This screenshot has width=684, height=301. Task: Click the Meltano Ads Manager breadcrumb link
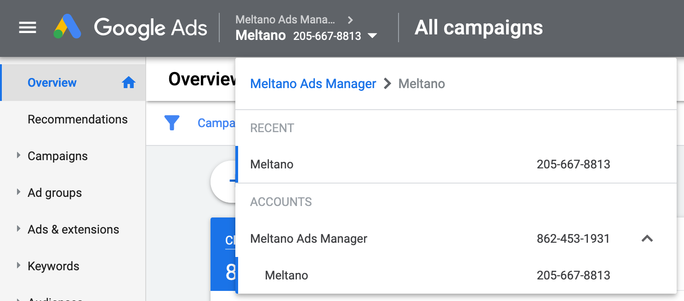coord(313,84)
